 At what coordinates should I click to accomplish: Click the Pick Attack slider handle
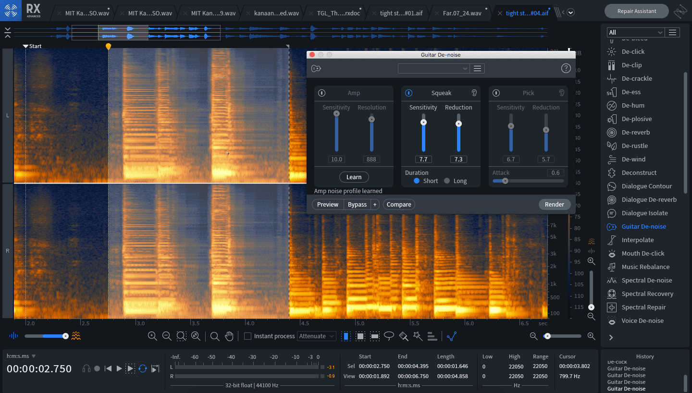pyautogui.click(x=505, y=181)
